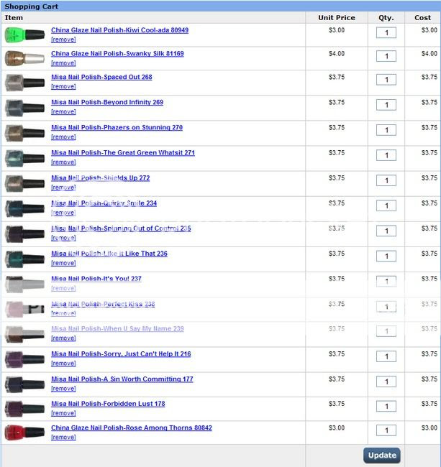Edit quantity field for Like it Like That
This screenshot has height=467, width=441.
tap(386, 256)
